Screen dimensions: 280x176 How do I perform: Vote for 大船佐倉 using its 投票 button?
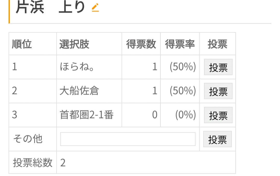pos(218,91)
